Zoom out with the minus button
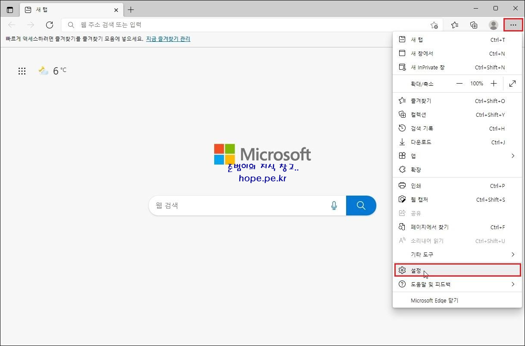Viewport: 525px width, 346px height. tap(459, 84)
